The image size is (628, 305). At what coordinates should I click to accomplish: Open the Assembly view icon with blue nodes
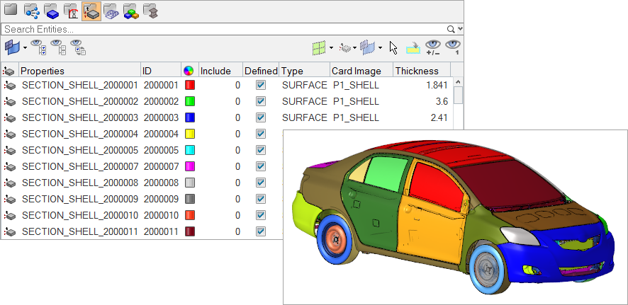click(31, 11)
